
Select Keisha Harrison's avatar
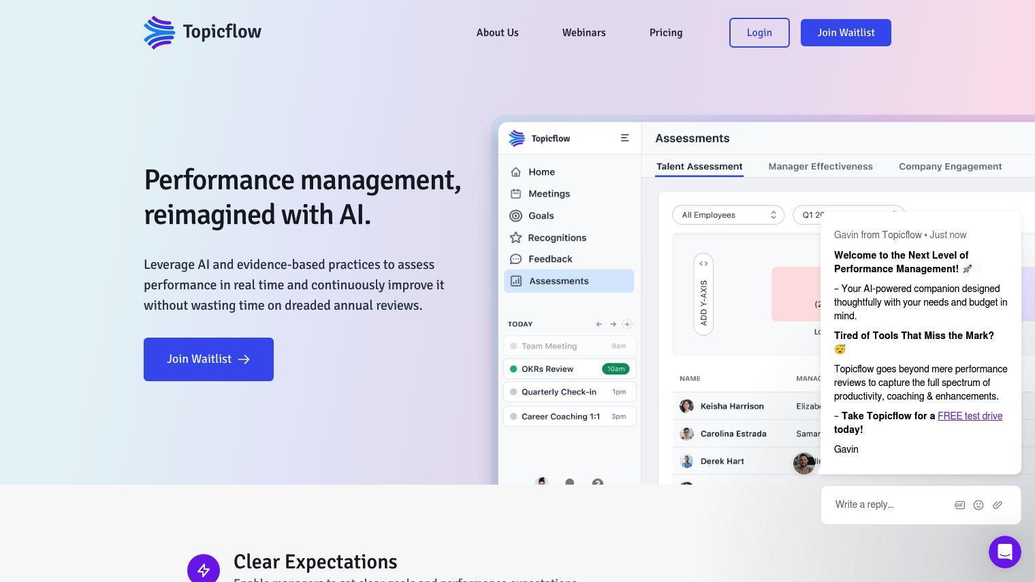point(686,406)
